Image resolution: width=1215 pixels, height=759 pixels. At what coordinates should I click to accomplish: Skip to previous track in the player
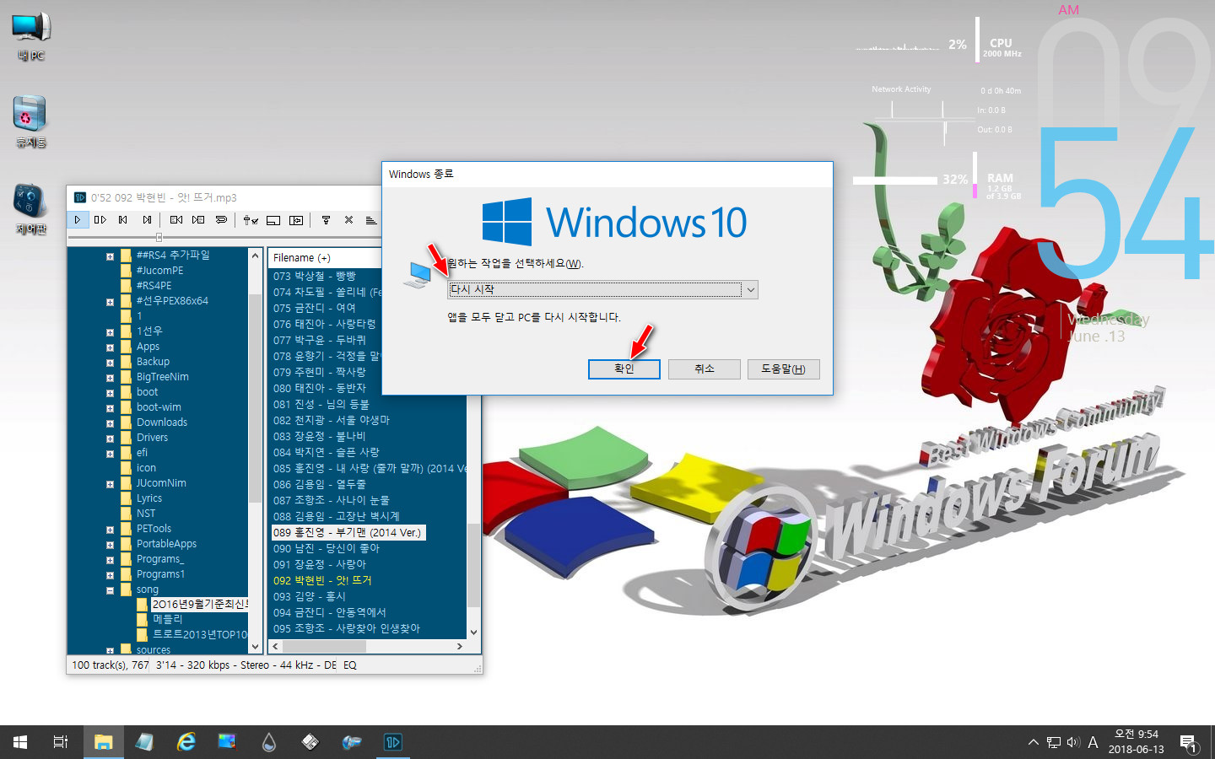click(123, 219)
